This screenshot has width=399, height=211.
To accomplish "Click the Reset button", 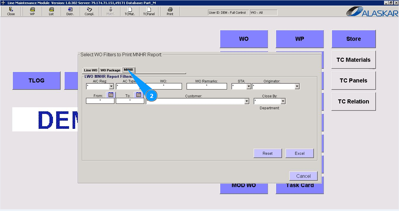I will (x=268, y=153).
